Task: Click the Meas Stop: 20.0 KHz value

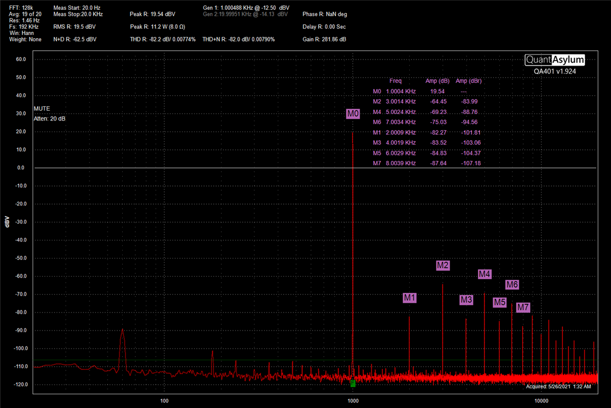Action: click(78, 14)
